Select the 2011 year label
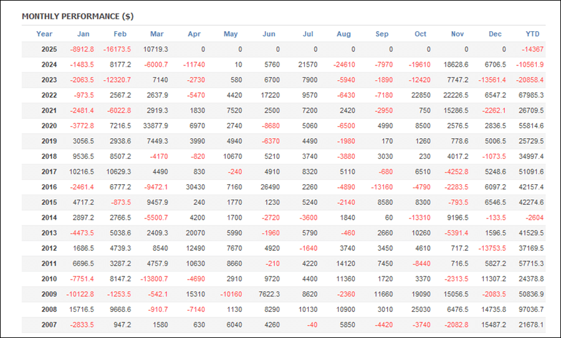The height and width of the screenshot is (338, 561). [x=49, y=264]
